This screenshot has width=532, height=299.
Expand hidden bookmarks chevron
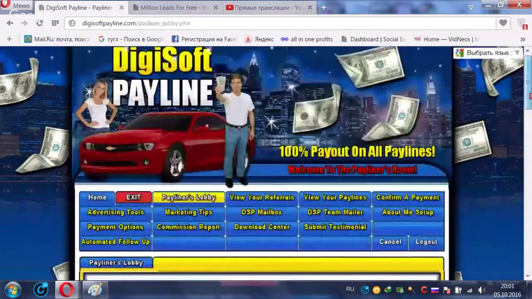522,39
